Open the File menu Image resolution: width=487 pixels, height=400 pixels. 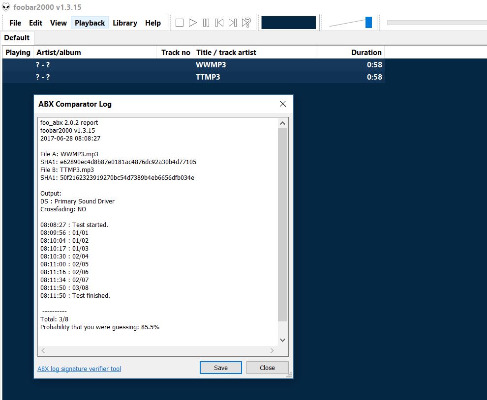pos(15,23)
